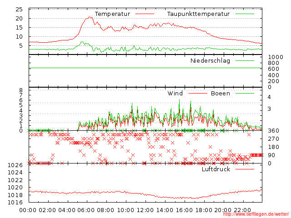Click the 04:00 time axis label

click(67, 210)
